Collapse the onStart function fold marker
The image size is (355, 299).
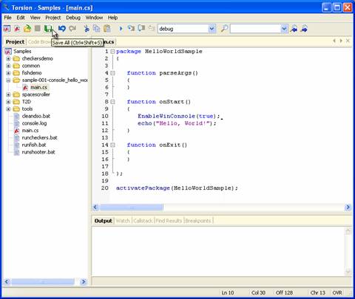112,102
